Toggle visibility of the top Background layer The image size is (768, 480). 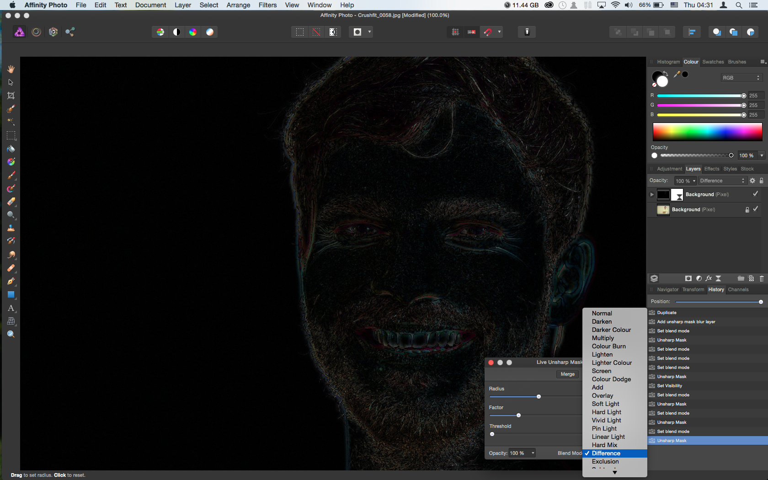pos(755,194)
